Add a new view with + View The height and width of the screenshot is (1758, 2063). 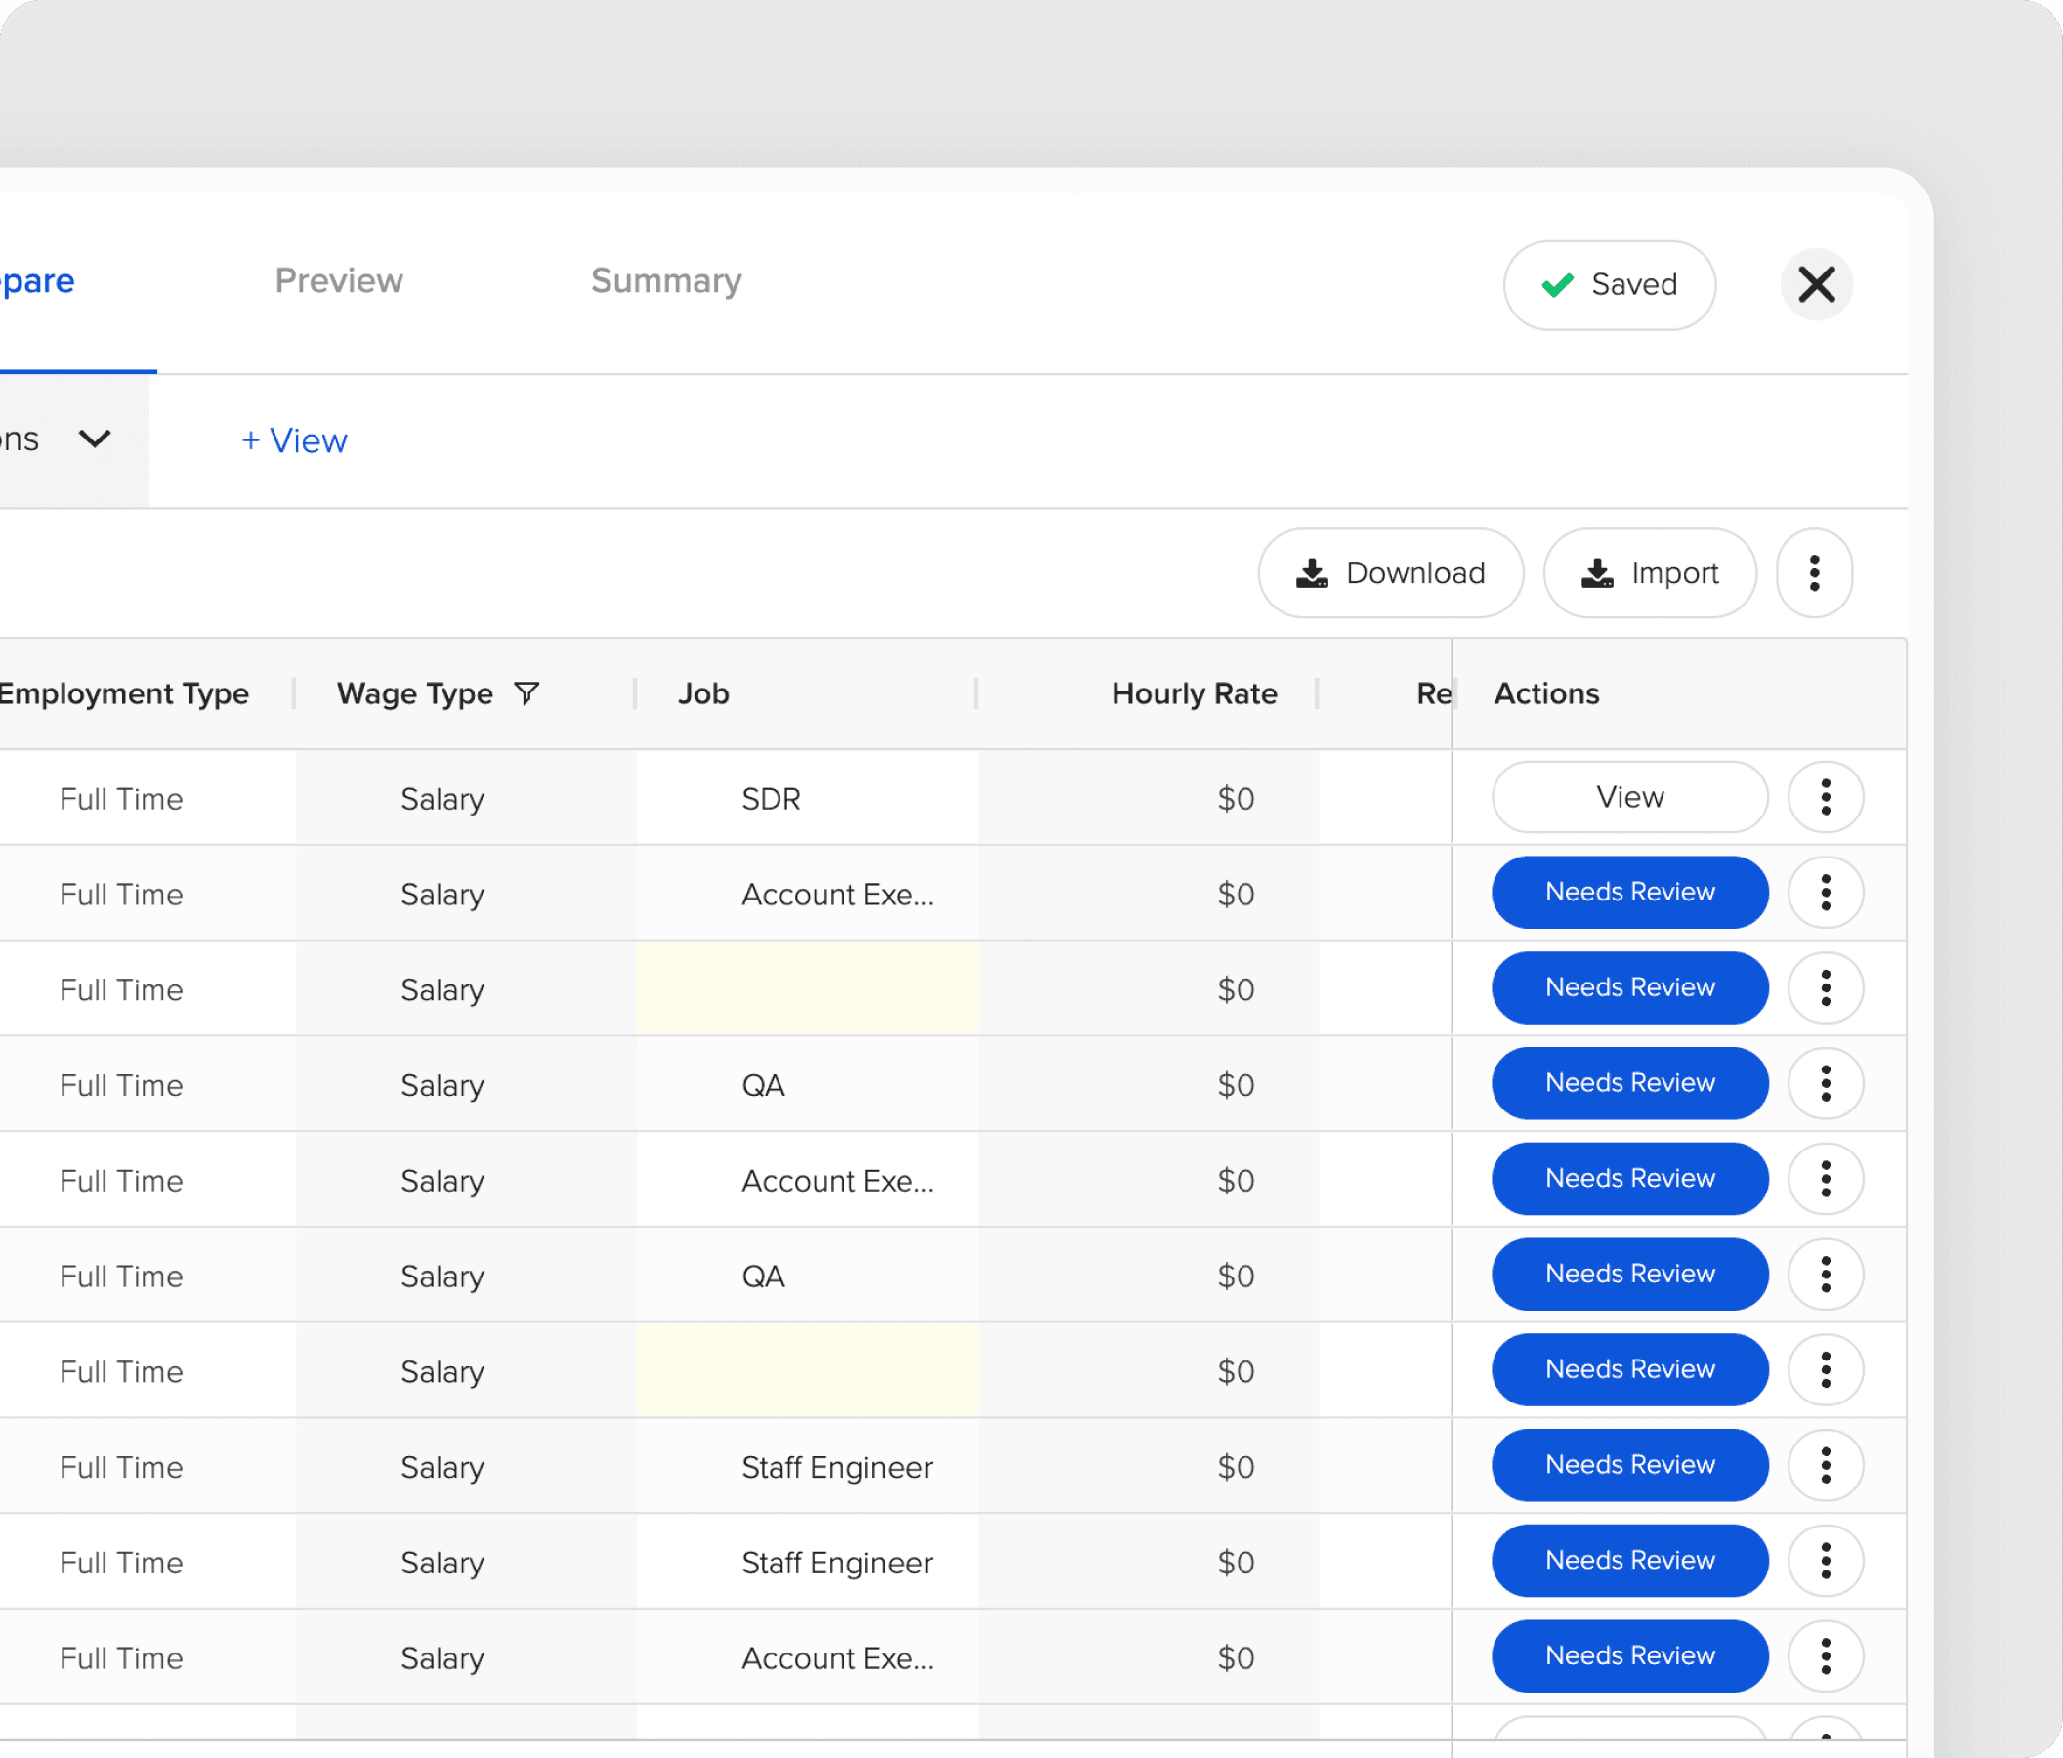(x=294, y=441)
